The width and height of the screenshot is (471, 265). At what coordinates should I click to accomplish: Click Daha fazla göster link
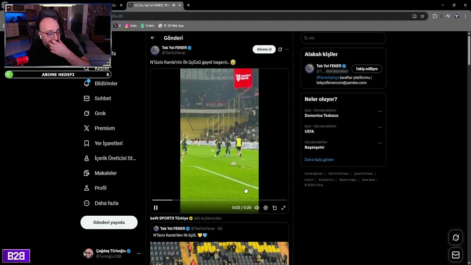pyautogui.click(x=319, y=160)
